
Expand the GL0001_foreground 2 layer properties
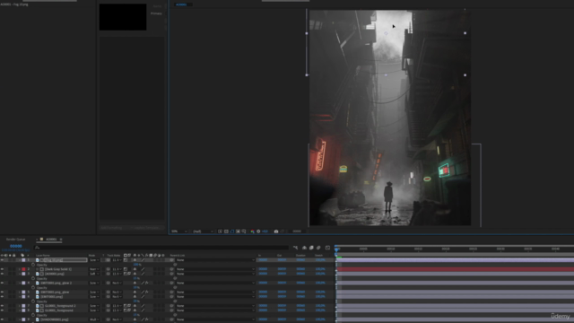tap(20, 306)
